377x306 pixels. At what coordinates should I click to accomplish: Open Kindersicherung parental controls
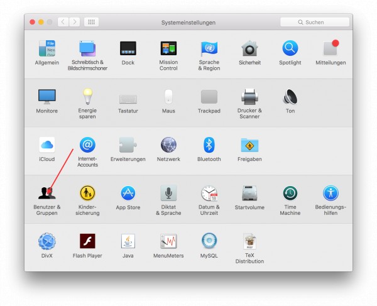[87, 193]
